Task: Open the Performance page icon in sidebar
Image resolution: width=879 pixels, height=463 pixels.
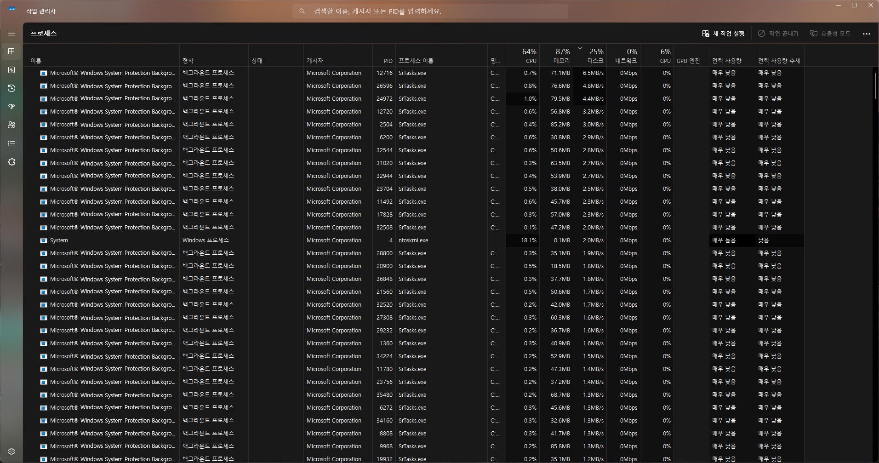Action: 11,70
